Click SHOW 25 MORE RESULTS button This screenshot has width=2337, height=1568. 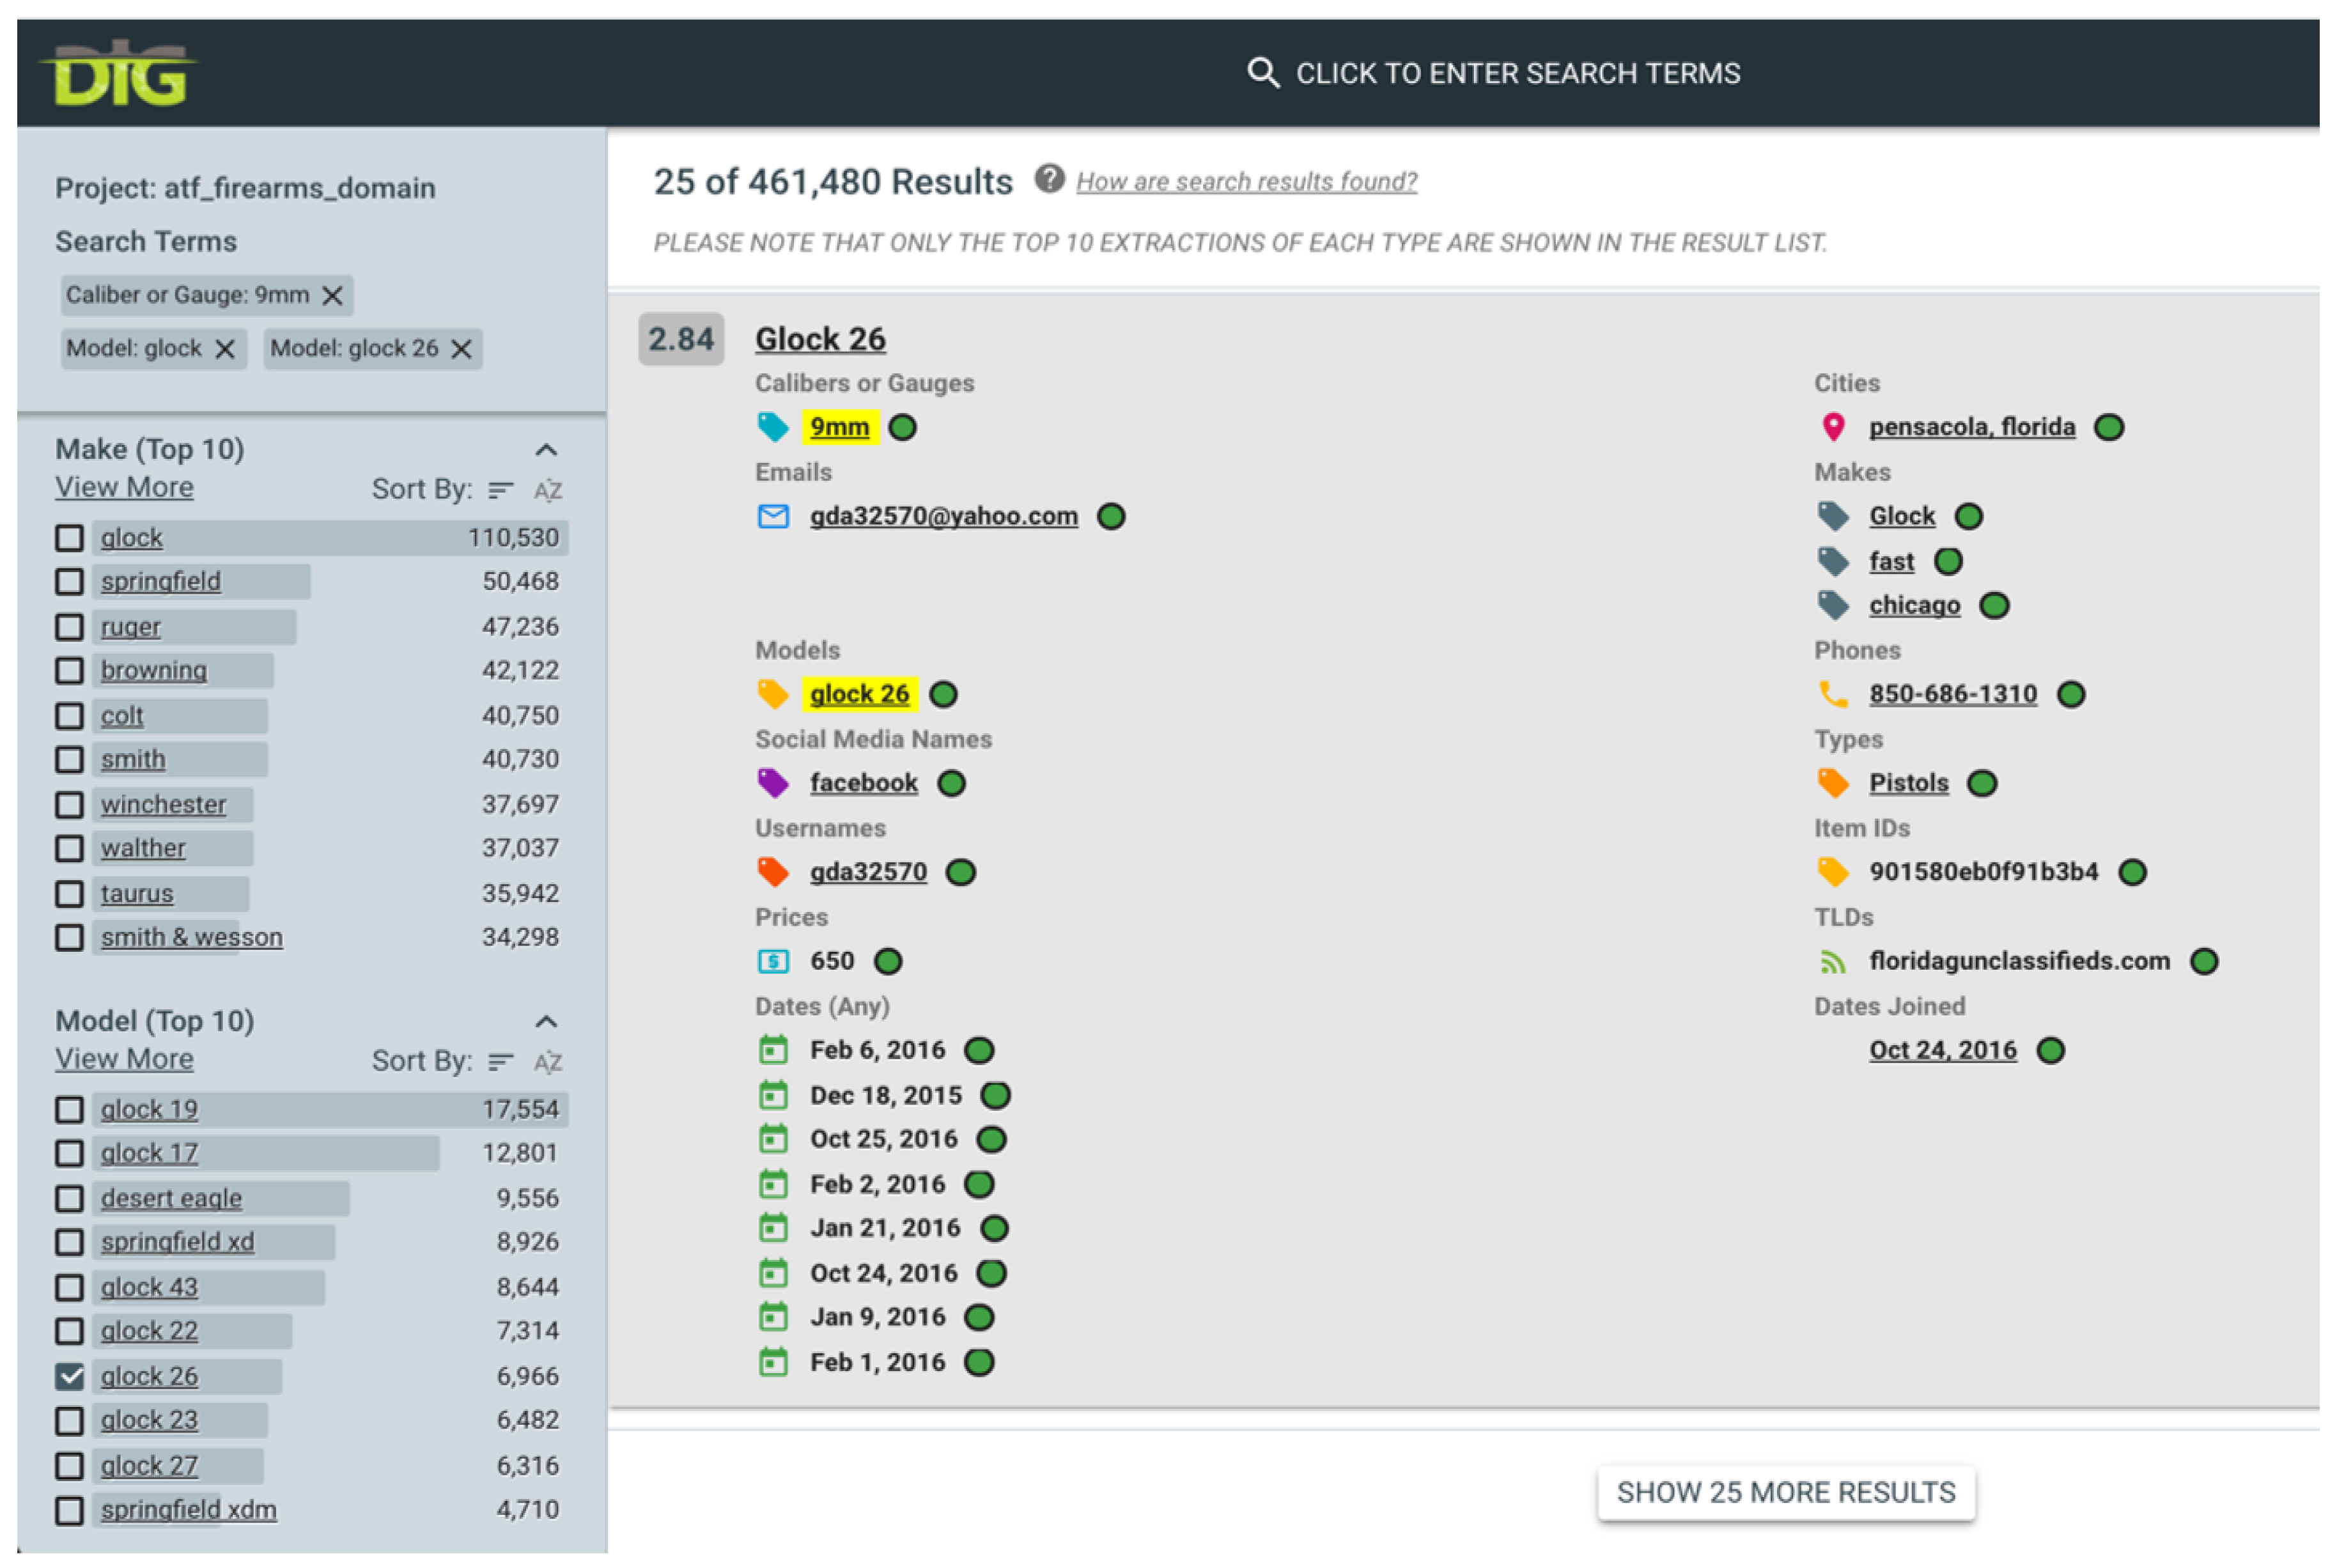click(1786, 1493)
